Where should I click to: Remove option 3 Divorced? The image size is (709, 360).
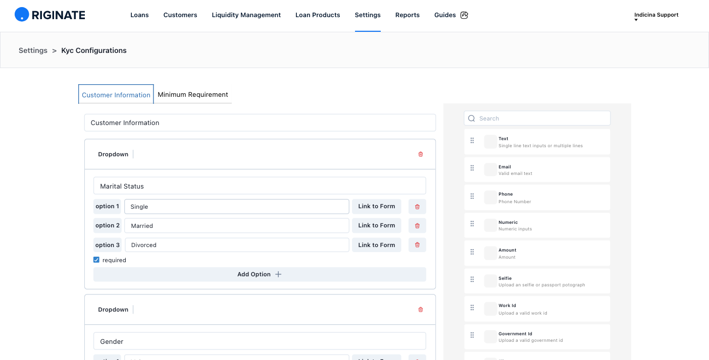417,245
